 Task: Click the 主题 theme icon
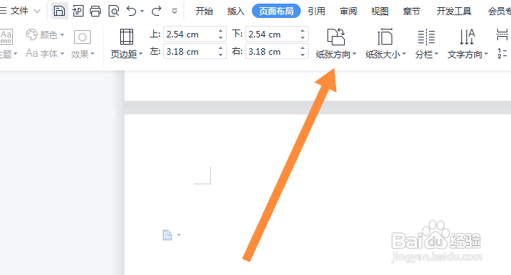(6, 37)
